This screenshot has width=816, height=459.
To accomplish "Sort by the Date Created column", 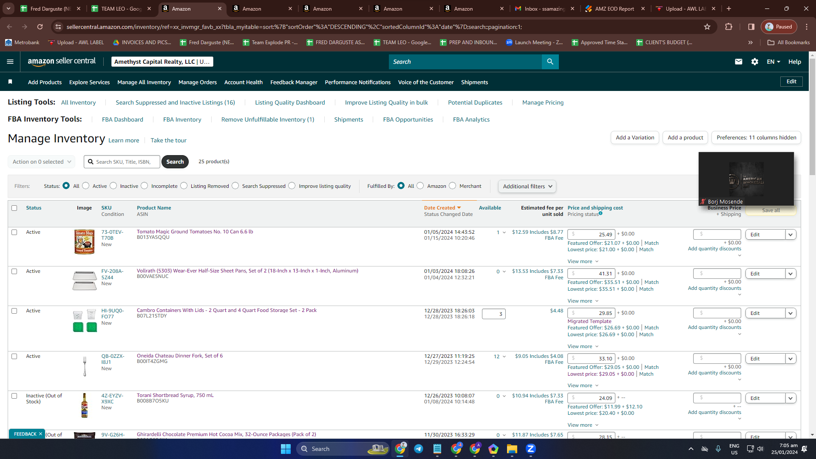I will [x=442, y=208].
